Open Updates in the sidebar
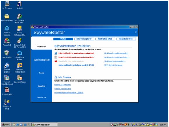 pyautogui.click(x=41, y=86)
